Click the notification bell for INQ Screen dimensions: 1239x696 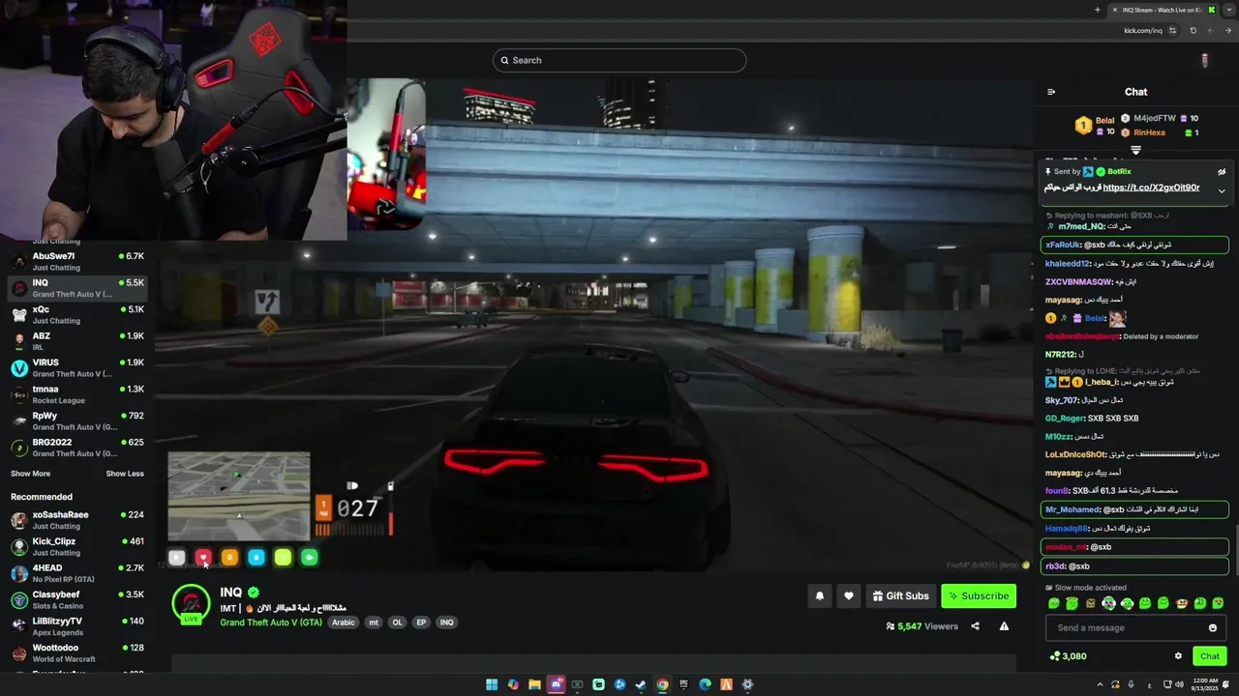tap(820, 596)
